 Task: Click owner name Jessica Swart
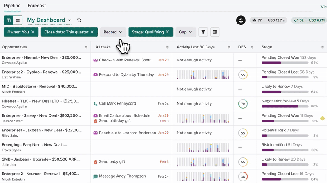(12, 121)
